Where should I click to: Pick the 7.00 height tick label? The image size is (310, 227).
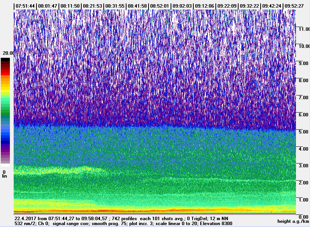pyautogui.click(x=304, y=97)
